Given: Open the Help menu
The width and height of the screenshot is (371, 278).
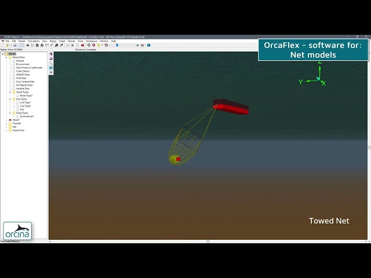Looking at the screenshot, I should (x=114, y=41).
